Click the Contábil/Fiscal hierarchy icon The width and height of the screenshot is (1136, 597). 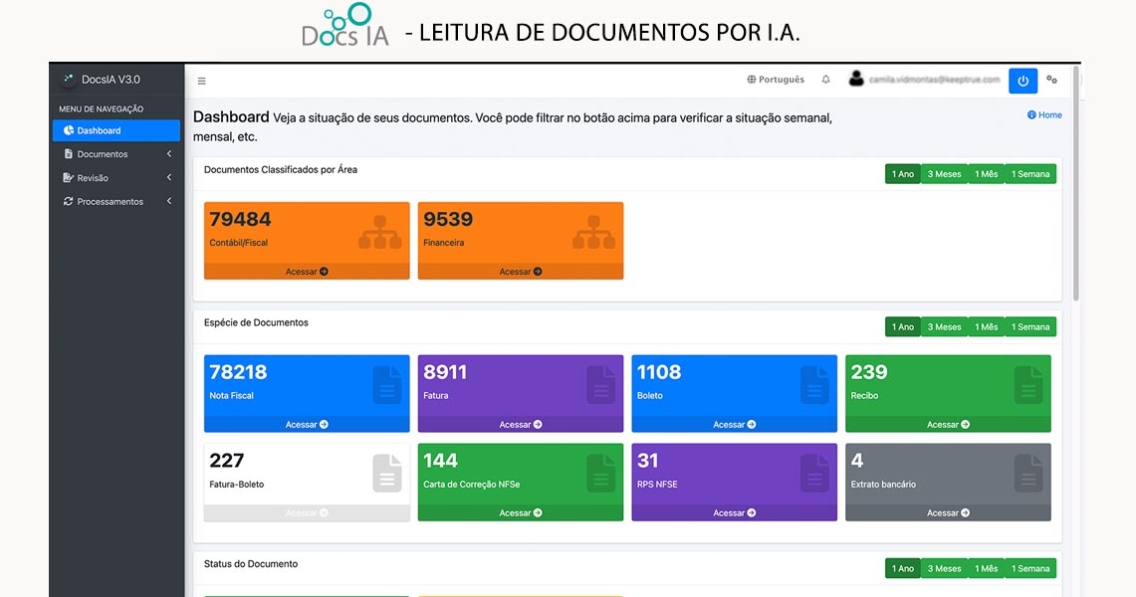tap(379, 233)
